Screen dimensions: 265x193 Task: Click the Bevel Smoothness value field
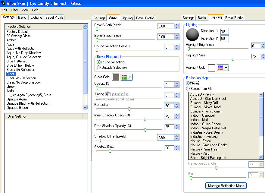click(166, 36)
